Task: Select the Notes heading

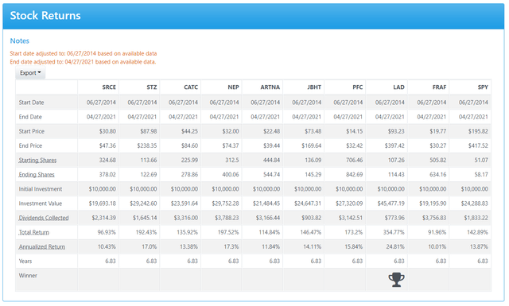Action: pos(19,41)
